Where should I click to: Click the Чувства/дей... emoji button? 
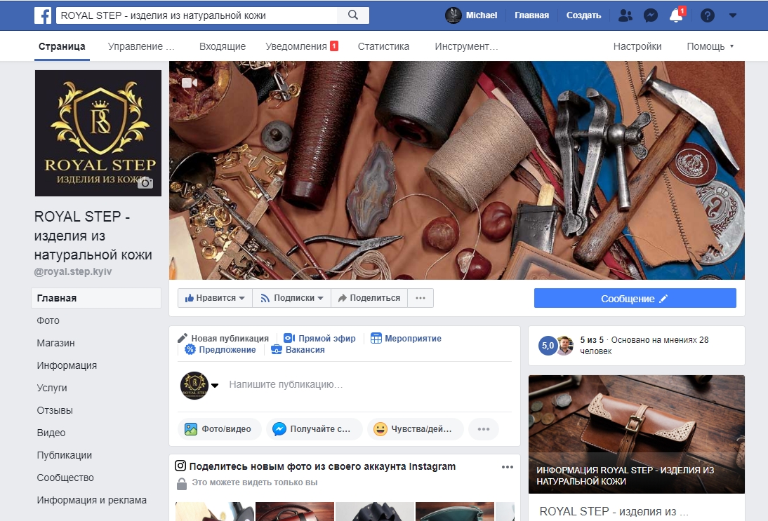415,429
